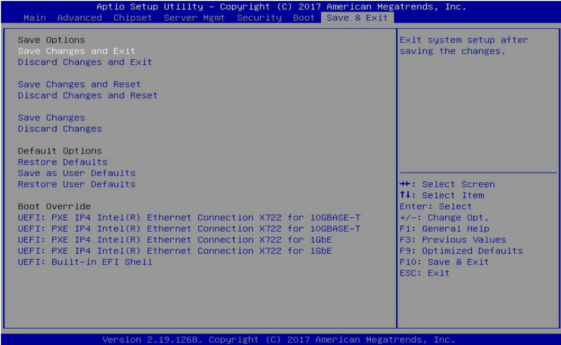Click the Save Changes option
Viewport: 561px width, 345px height.
(x=51, y=117)
